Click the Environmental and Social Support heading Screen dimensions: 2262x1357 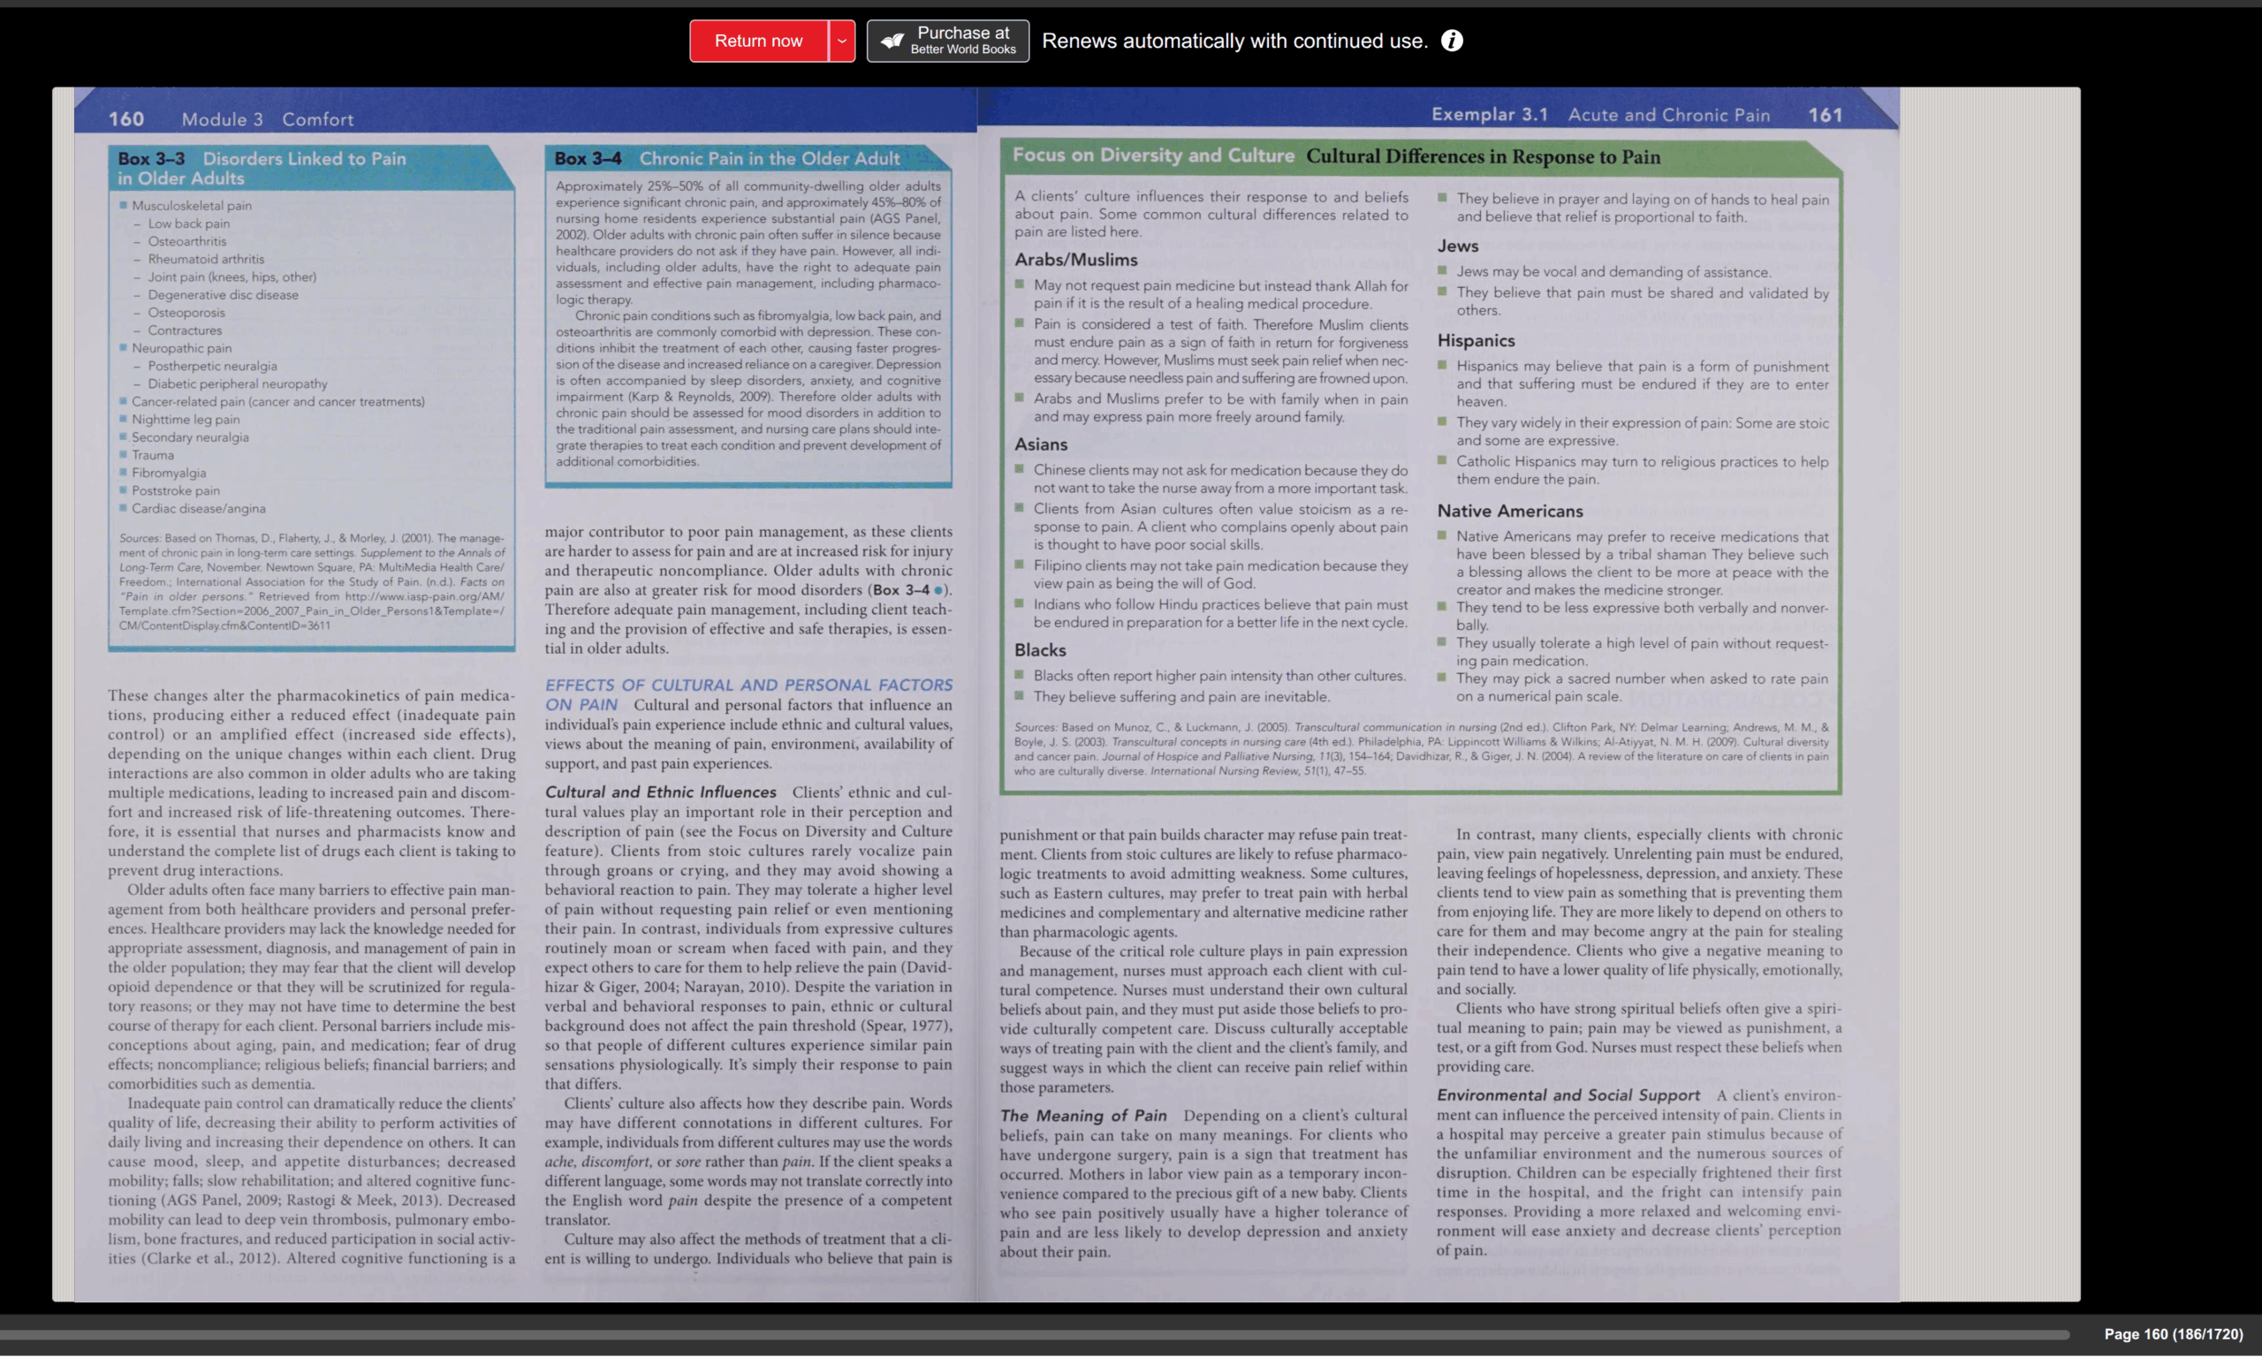pos(1567,1095)
